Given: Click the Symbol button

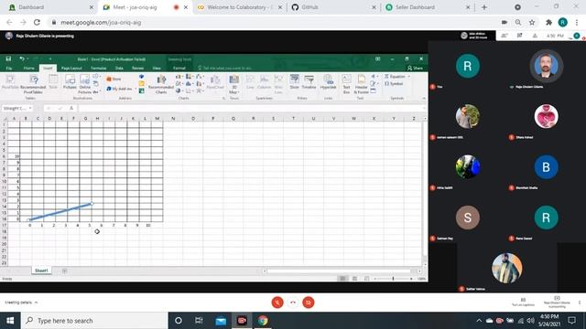Looking at the screenshot, I should 394,83.
